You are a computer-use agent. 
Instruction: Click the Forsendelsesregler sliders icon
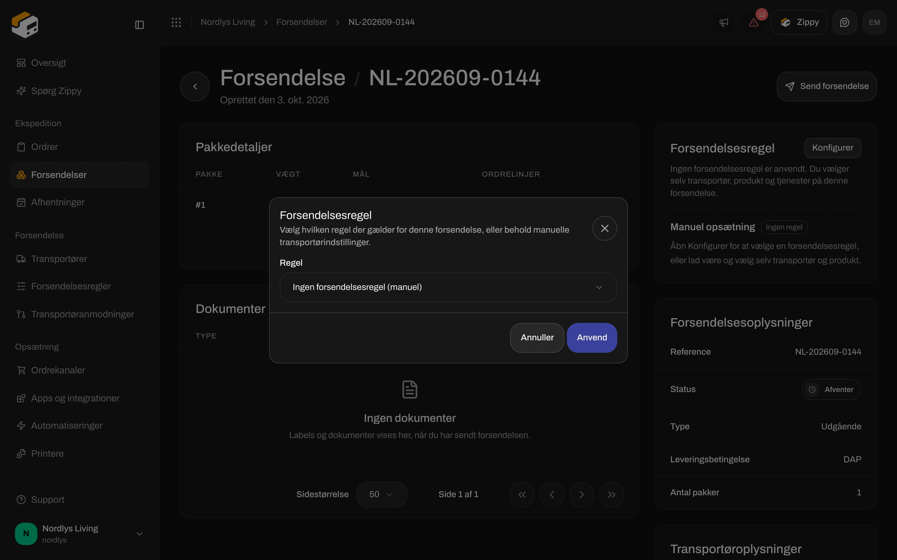pos(21,286)
